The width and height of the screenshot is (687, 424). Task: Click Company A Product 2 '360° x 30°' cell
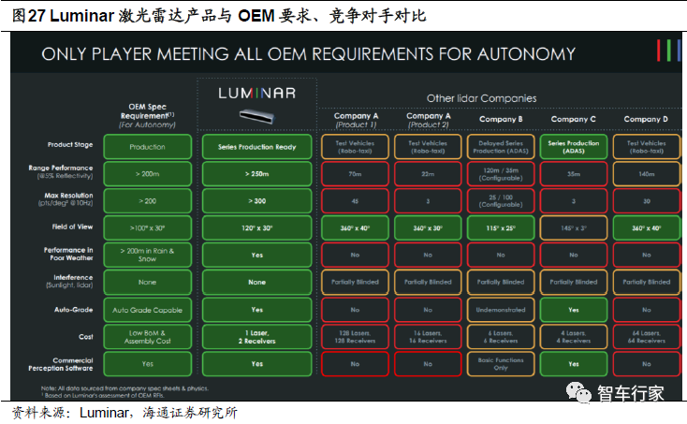pyautogui.click(x=428, y=227)
